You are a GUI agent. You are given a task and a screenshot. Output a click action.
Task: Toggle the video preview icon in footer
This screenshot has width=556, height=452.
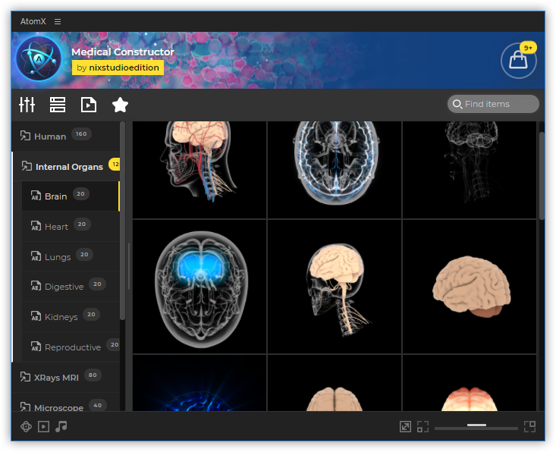[43, 426]
